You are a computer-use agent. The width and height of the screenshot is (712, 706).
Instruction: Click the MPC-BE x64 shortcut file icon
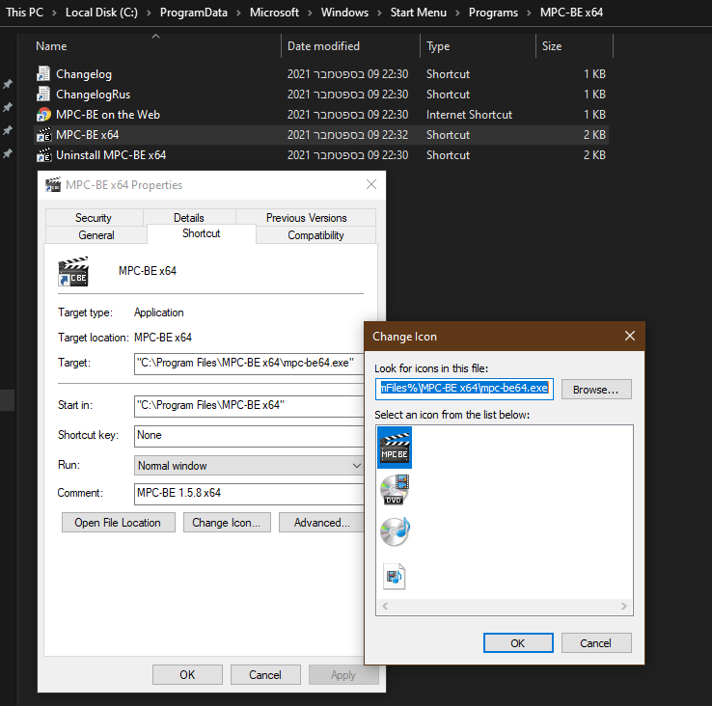(43, 135)
